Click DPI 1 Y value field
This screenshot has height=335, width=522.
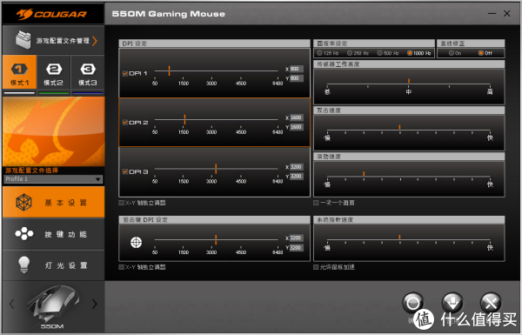pyautogui.click(x=297, y=78)
